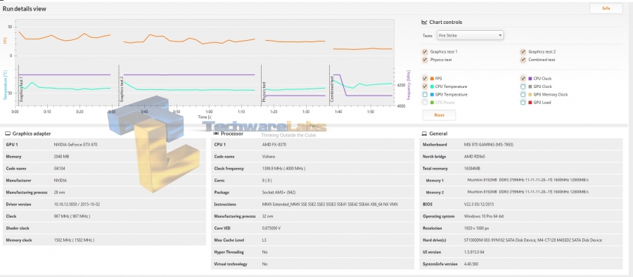633x277 pixels.
Task: Click the General section laptop icon
Action: (424, 134)
